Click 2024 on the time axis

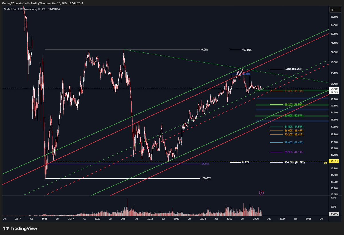coord(203,218)
